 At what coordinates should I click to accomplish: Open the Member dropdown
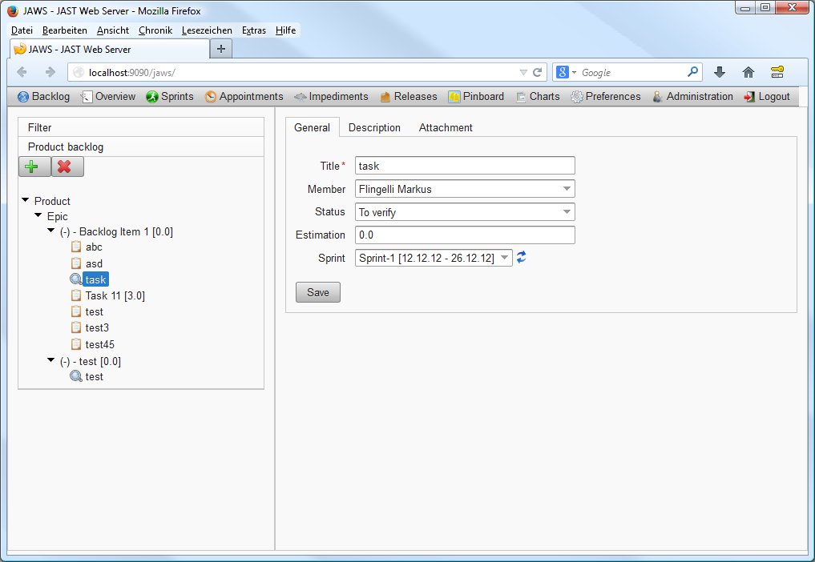[x=567, y=188]
